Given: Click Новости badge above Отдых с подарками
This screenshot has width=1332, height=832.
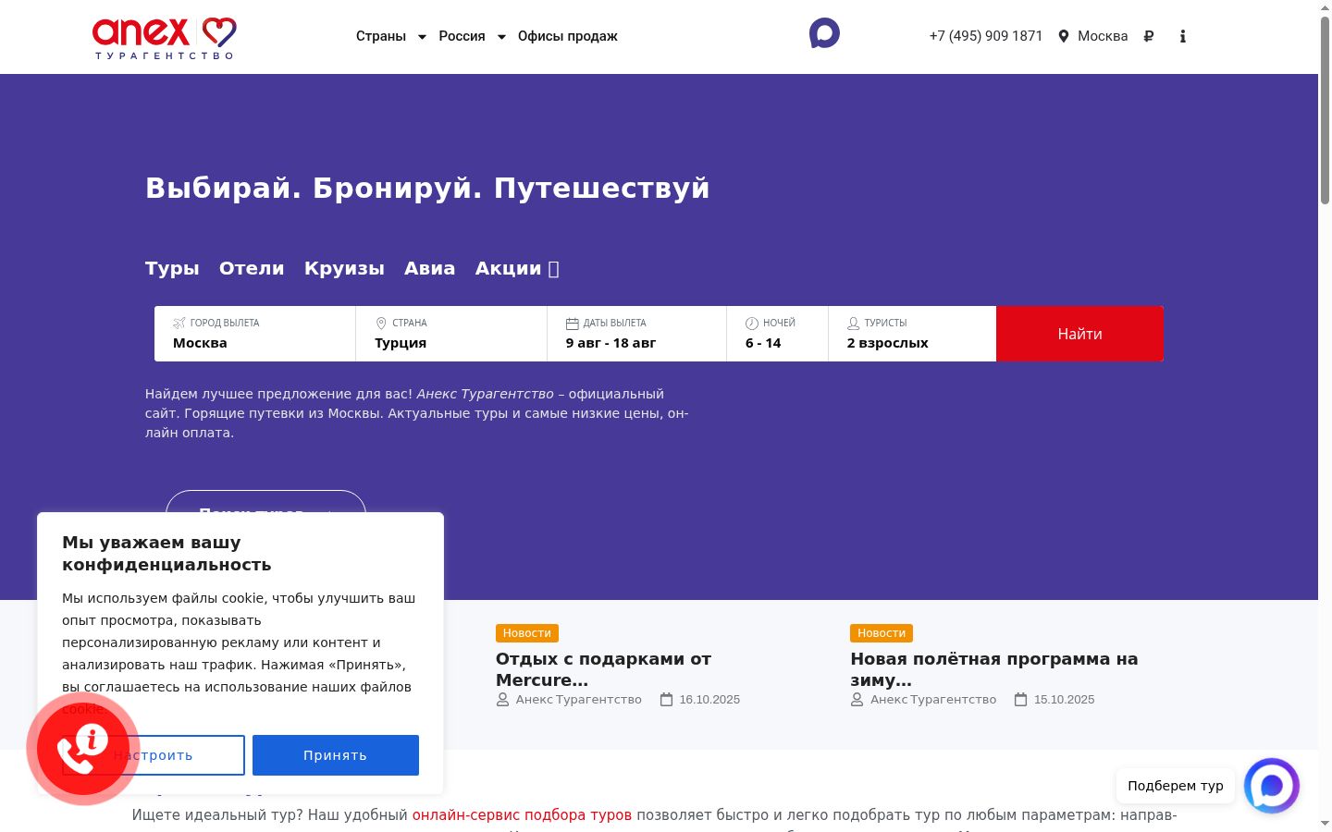Looking at the screenshot, I should [x=527, y=633].
